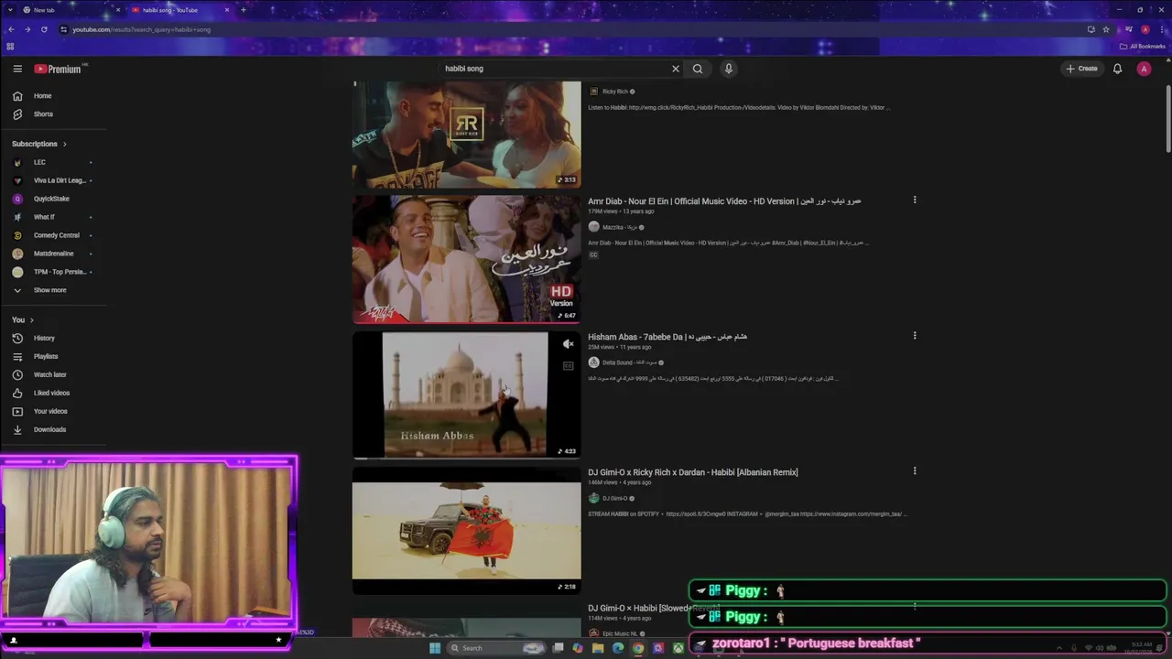This screenshot has width=1172, height=659.
Task: Open the DJ Gimi-O Albanian Remix thumbnail
Action: coord(467,531)
